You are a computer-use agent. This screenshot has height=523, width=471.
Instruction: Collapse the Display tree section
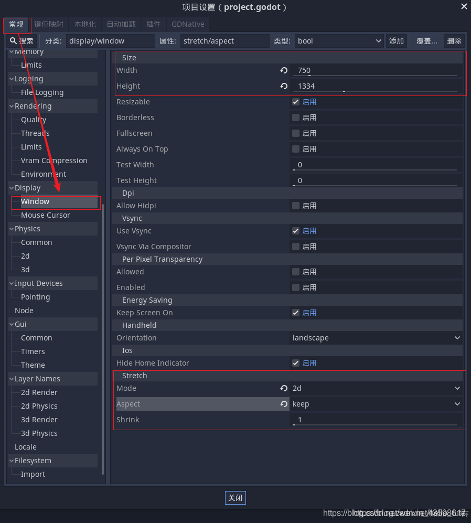point(12,188)
